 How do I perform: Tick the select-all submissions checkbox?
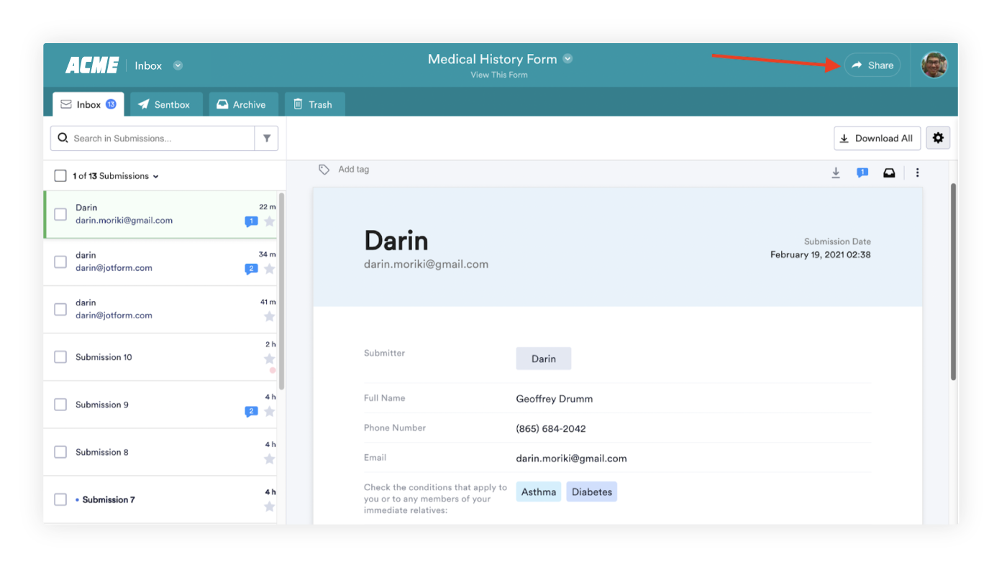[x=60, y=175]
